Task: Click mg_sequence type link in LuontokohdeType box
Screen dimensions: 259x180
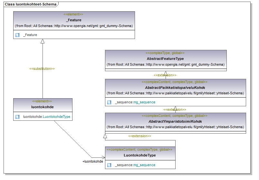Action: click(x=144, y=165)
